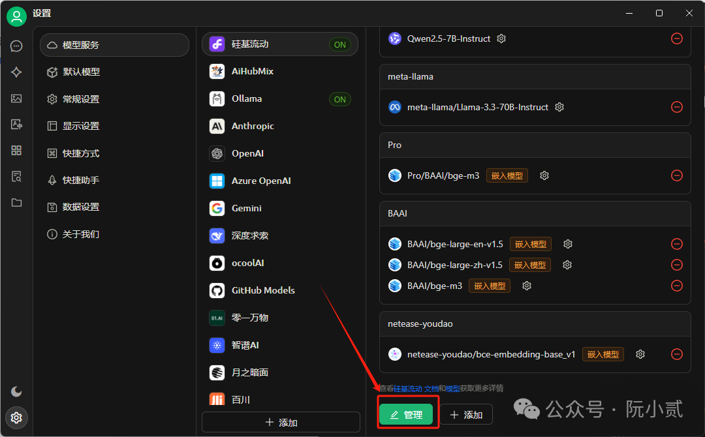705x437 pixels.
Task: Select 模型服务 settings menu
Action: pyautogui.click(x=115, y=45)
